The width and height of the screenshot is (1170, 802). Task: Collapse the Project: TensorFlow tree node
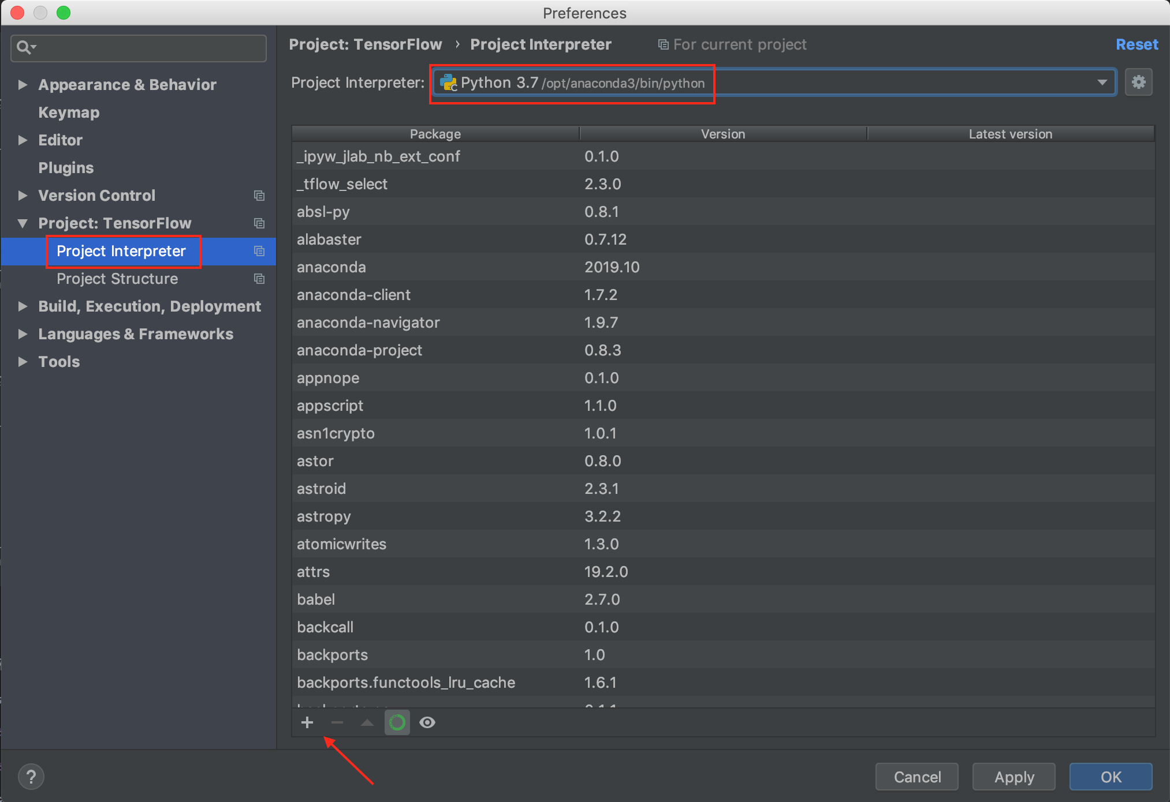[23, 223]
